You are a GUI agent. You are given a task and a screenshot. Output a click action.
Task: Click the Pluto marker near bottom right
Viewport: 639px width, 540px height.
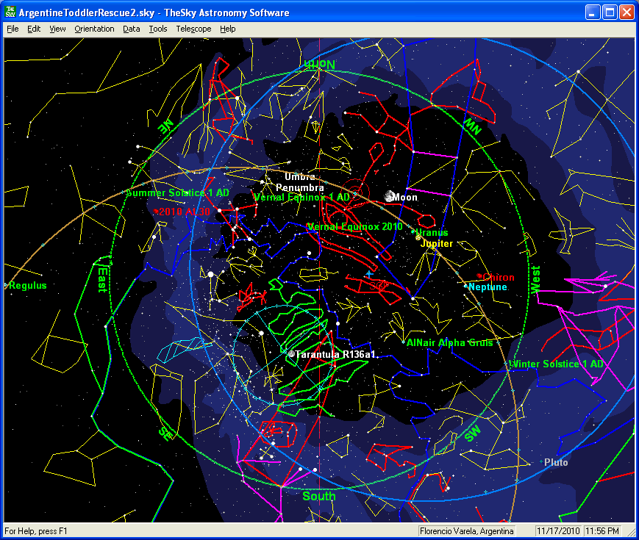click(542, 461)
